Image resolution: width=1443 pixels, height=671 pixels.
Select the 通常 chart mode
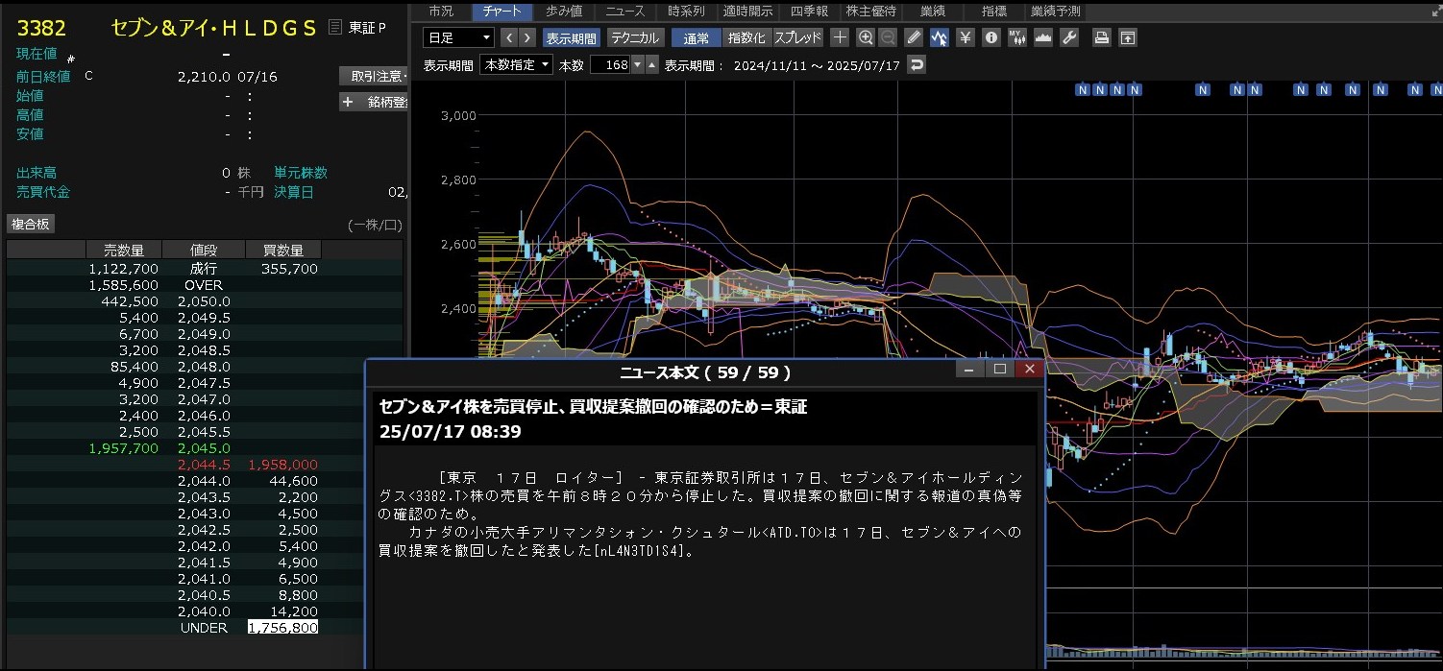[697, 37]
